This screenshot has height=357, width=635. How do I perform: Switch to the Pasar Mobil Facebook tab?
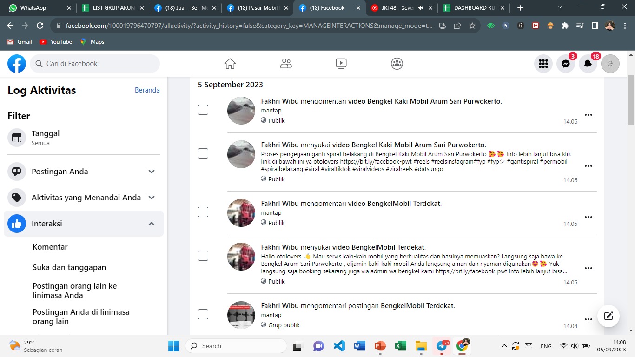257,8
